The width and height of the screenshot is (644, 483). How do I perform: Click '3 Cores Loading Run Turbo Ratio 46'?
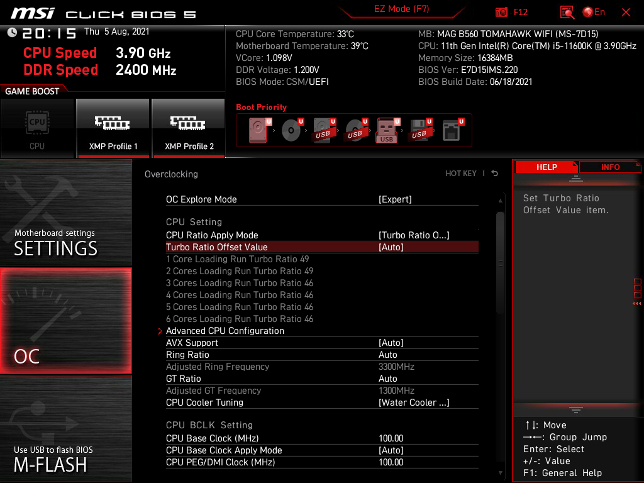240,283
